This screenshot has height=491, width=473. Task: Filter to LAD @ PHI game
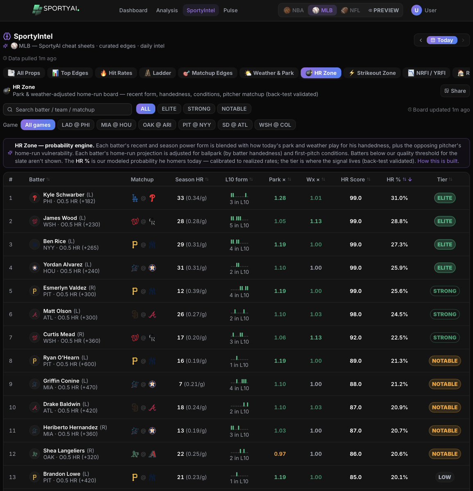(76, 125)
